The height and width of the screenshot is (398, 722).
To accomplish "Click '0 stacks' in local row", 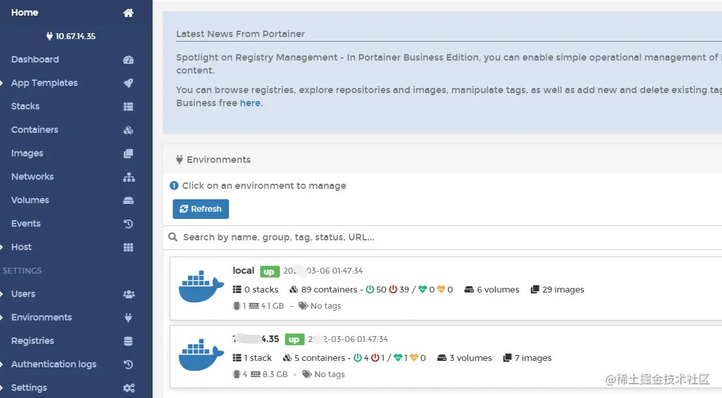I will pyautogui.click(x=261, y=289).
